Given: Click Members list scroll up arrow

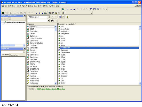Looking at the screenshot, I should tap(140, 27).
